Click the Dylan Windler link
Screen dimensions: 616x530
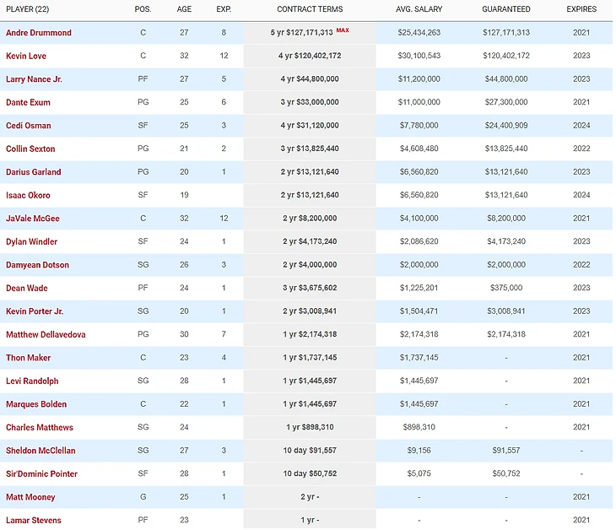[x=32, y=241]
